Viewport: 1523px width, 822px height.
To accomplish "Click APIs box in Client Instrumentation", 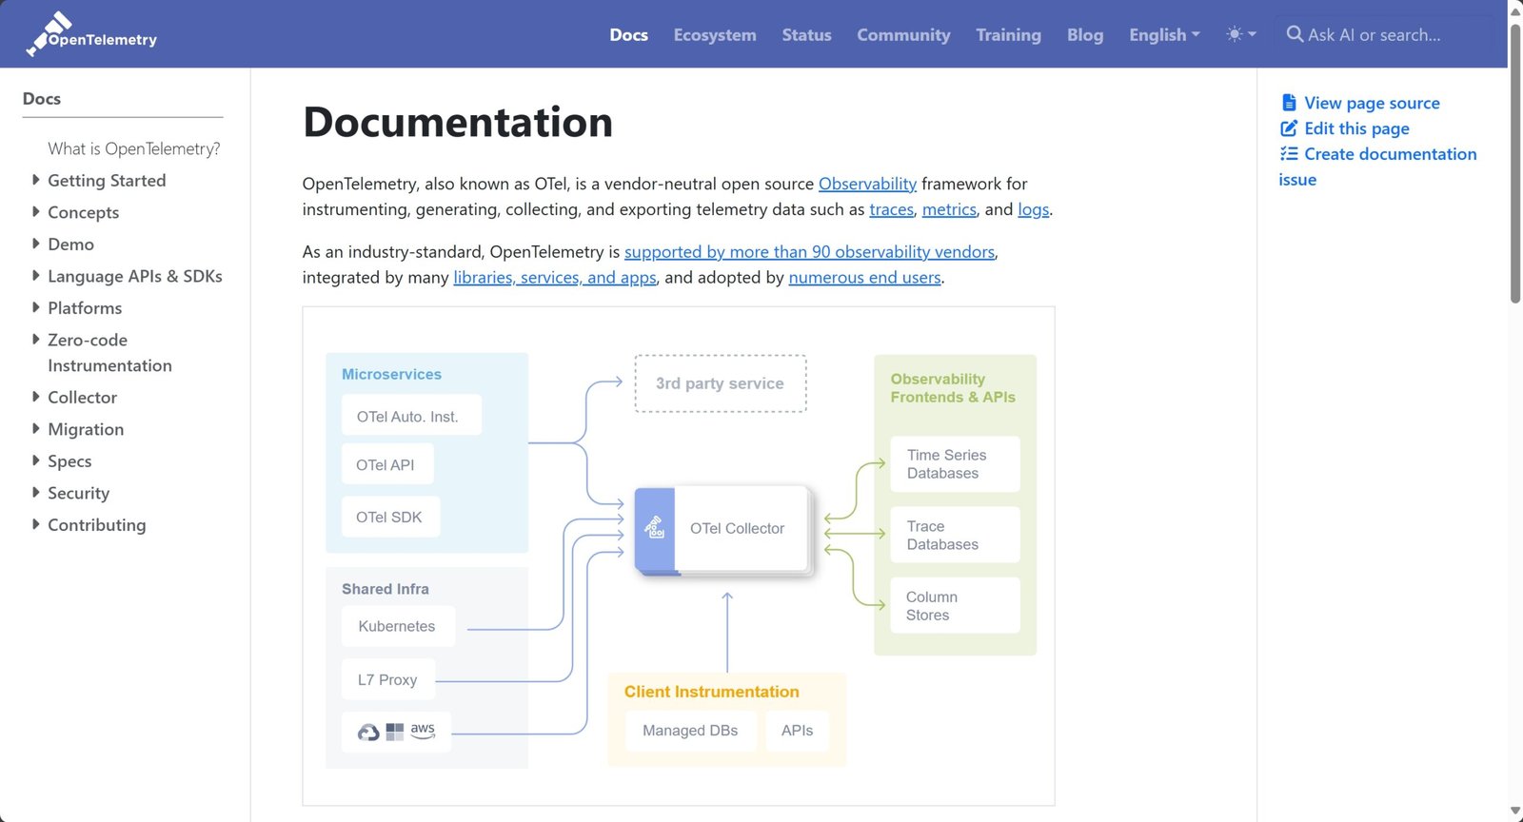I will pos(797,731).
